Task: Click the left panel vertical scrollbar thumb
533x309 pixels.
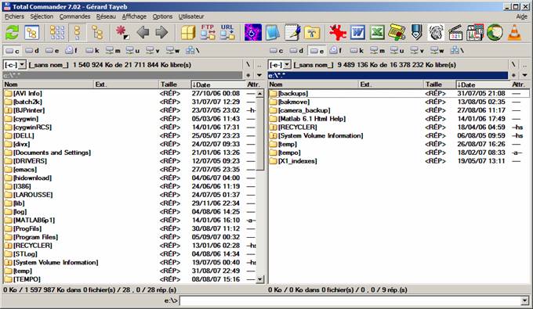Action: pyautogui.click(x=259, y=134)
